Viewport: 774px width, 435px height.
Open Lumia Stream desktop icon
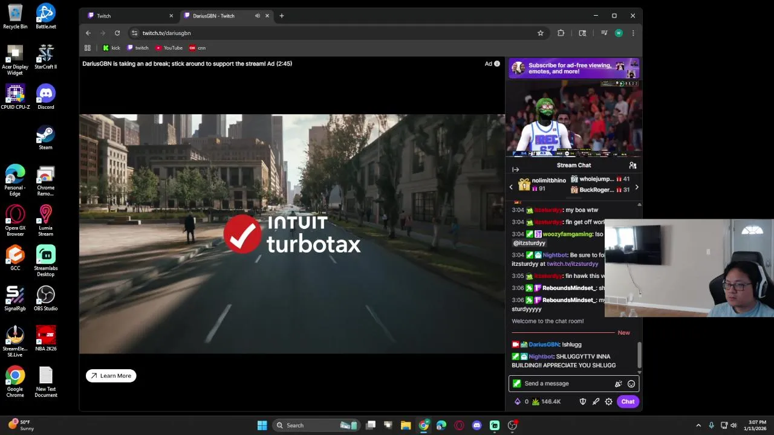[46, 221]
